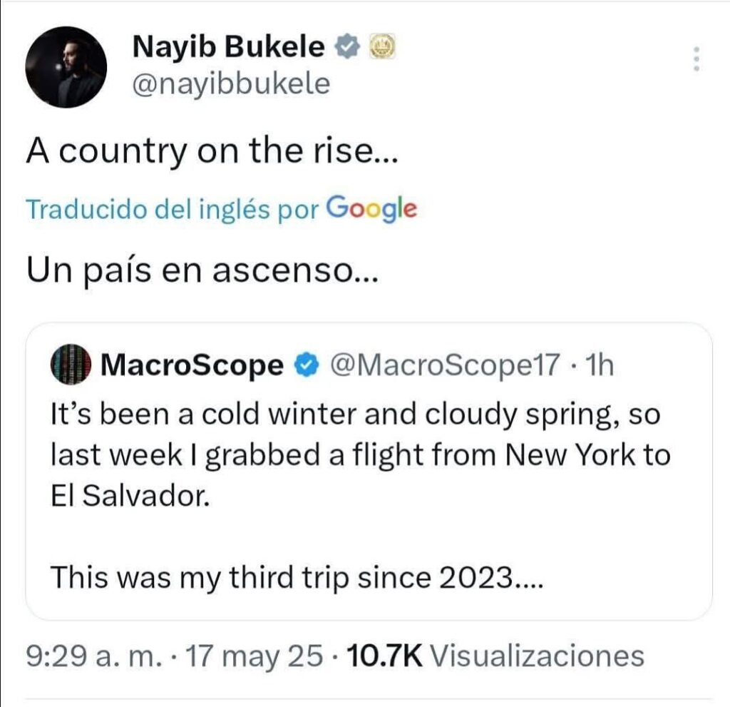Click "Traducido del inglés por" translation link

pyautogui.click(x=172, y=210)
